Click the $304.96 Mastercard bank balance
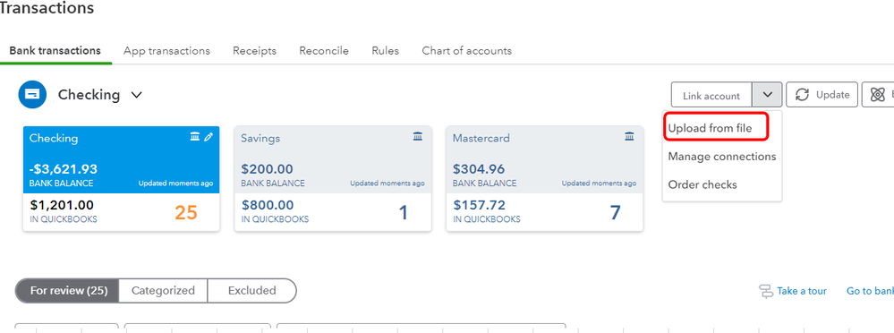The image size is (894, 333). point(479,169)
